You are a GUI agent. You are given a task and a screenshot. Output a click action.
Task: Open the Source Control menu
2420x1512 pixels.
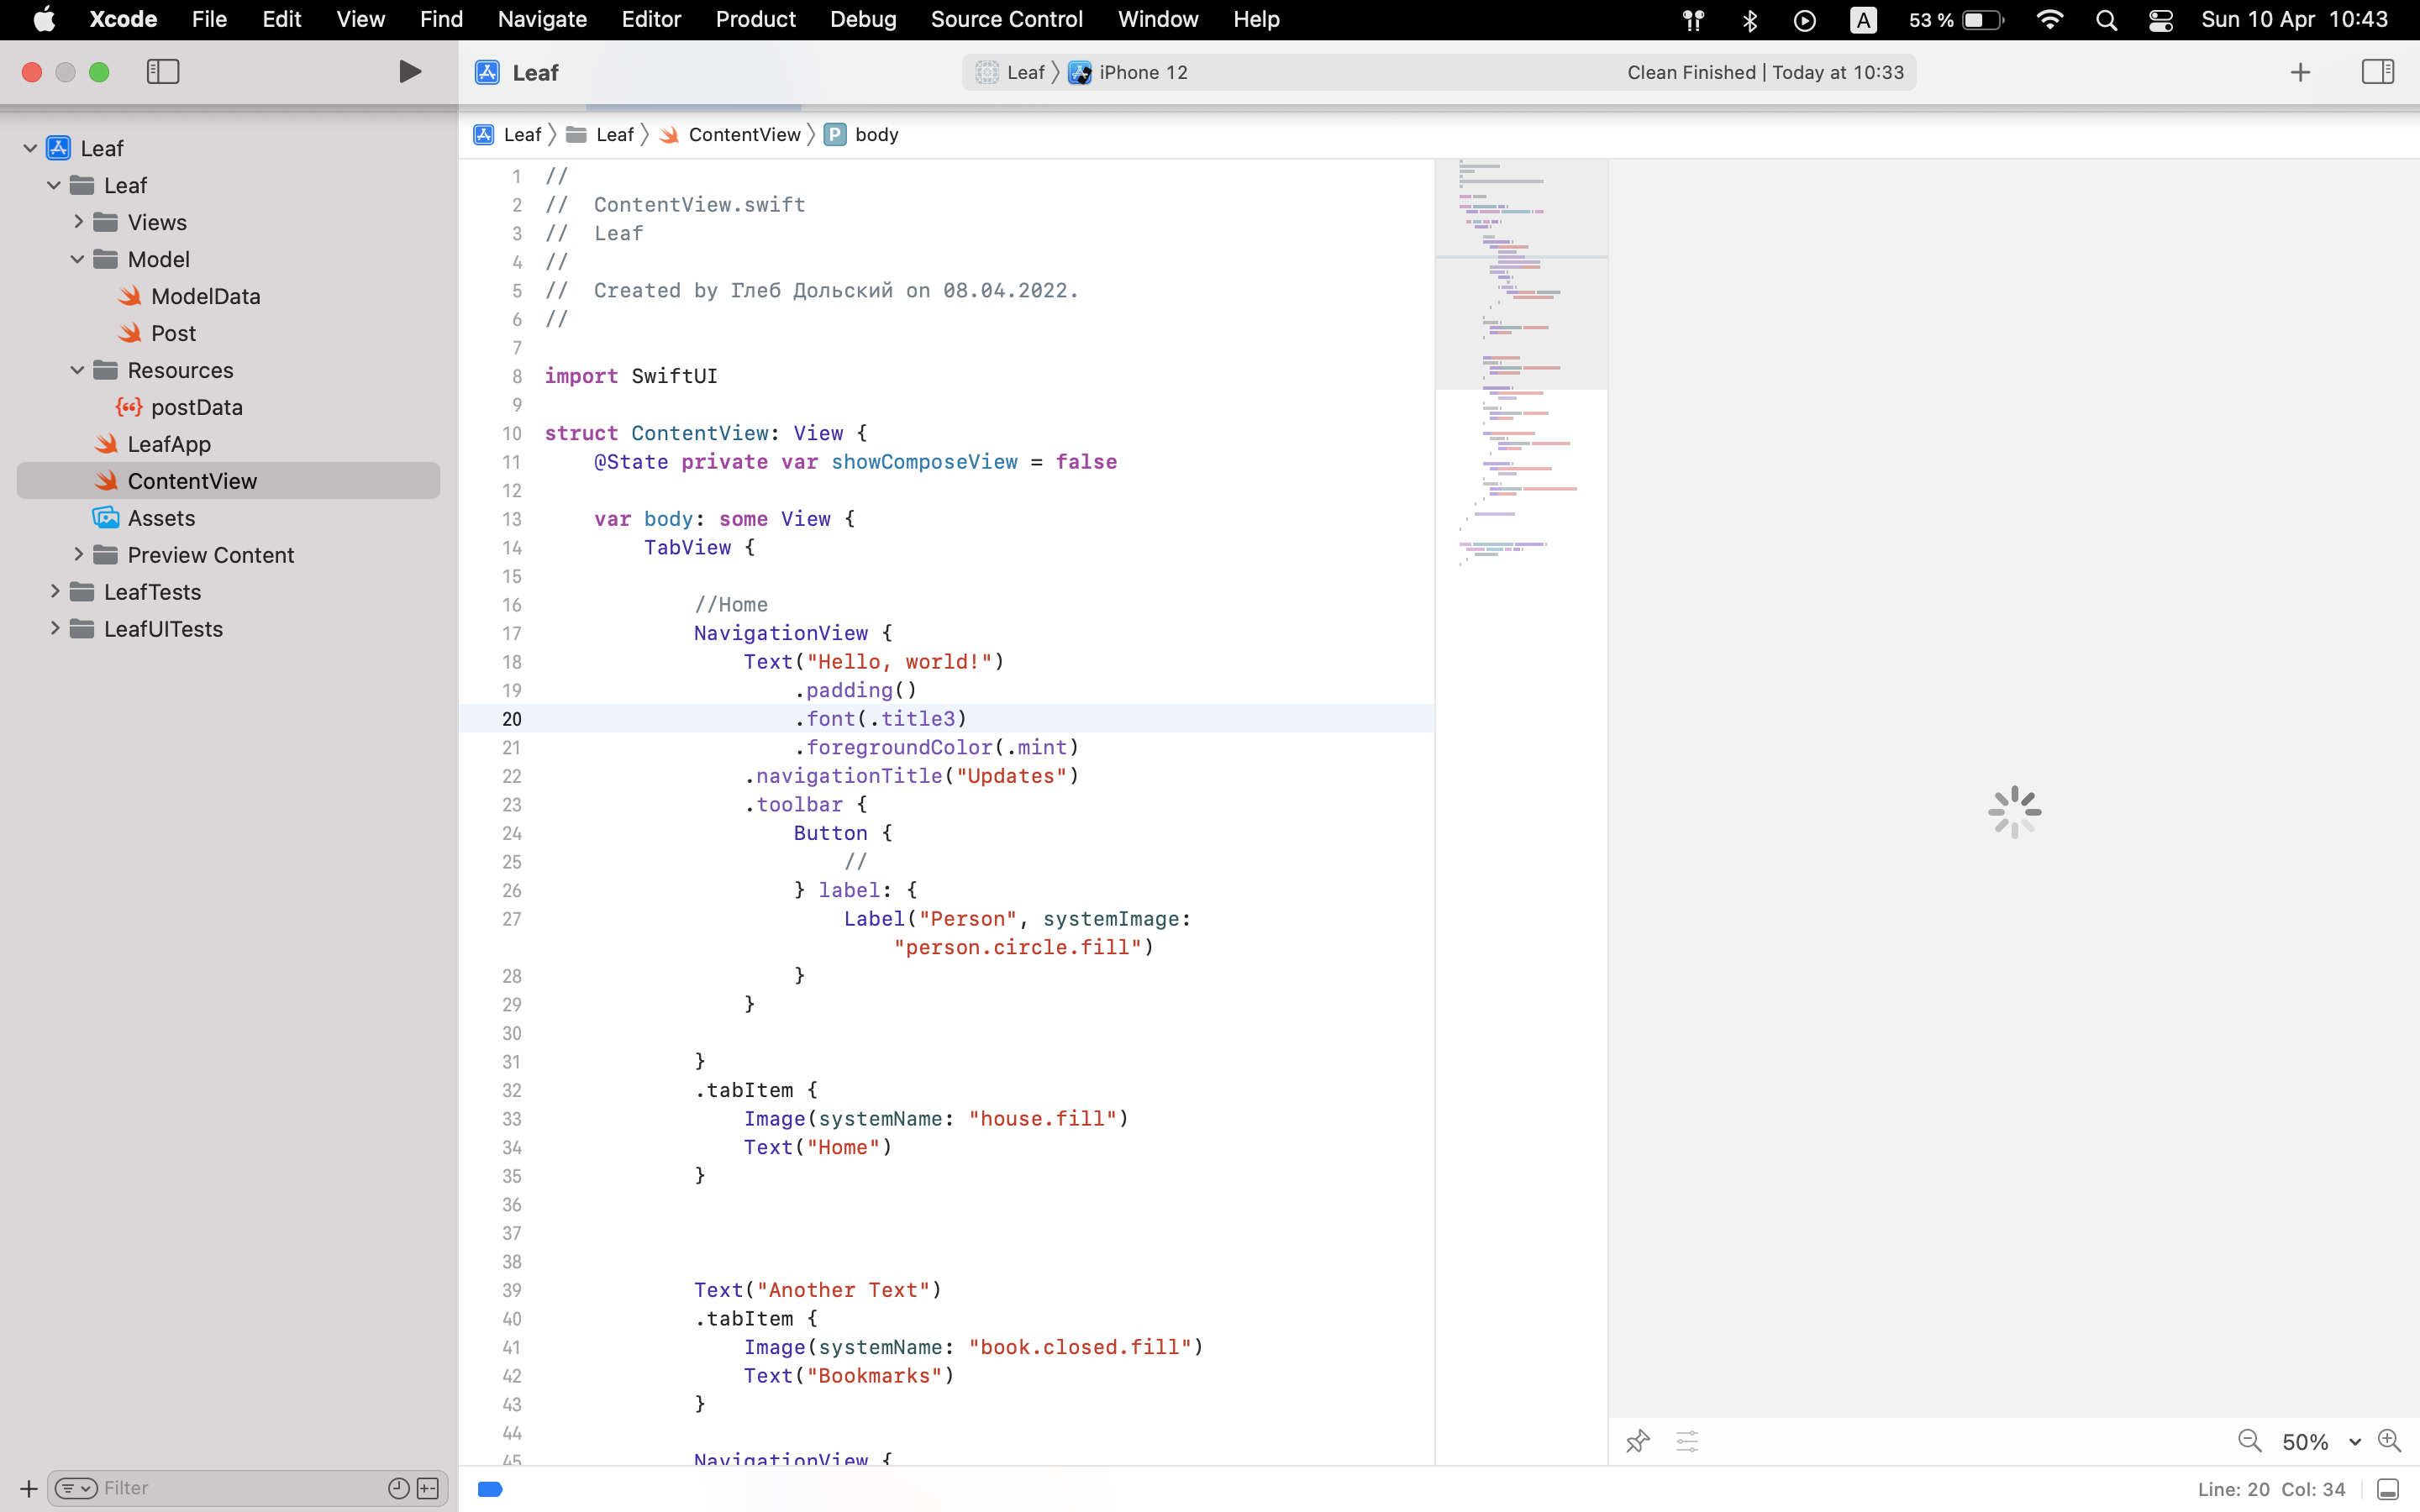click(1007, 19)
